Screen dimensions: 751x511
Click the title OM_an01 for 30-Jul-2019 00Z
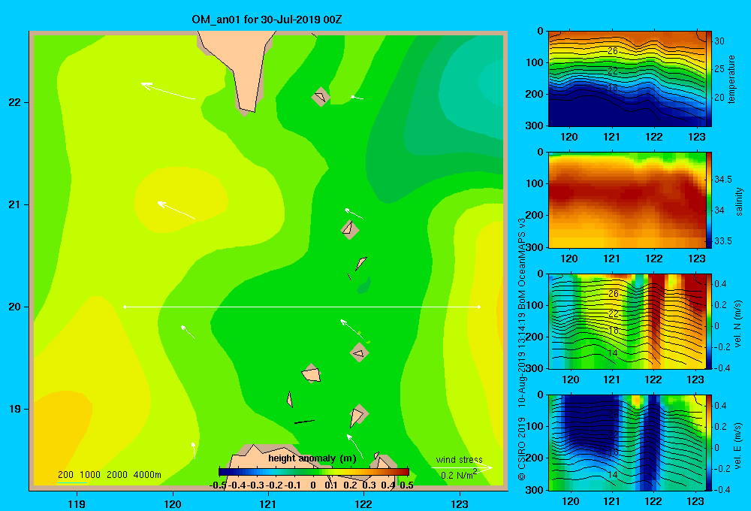click(267, 20)
